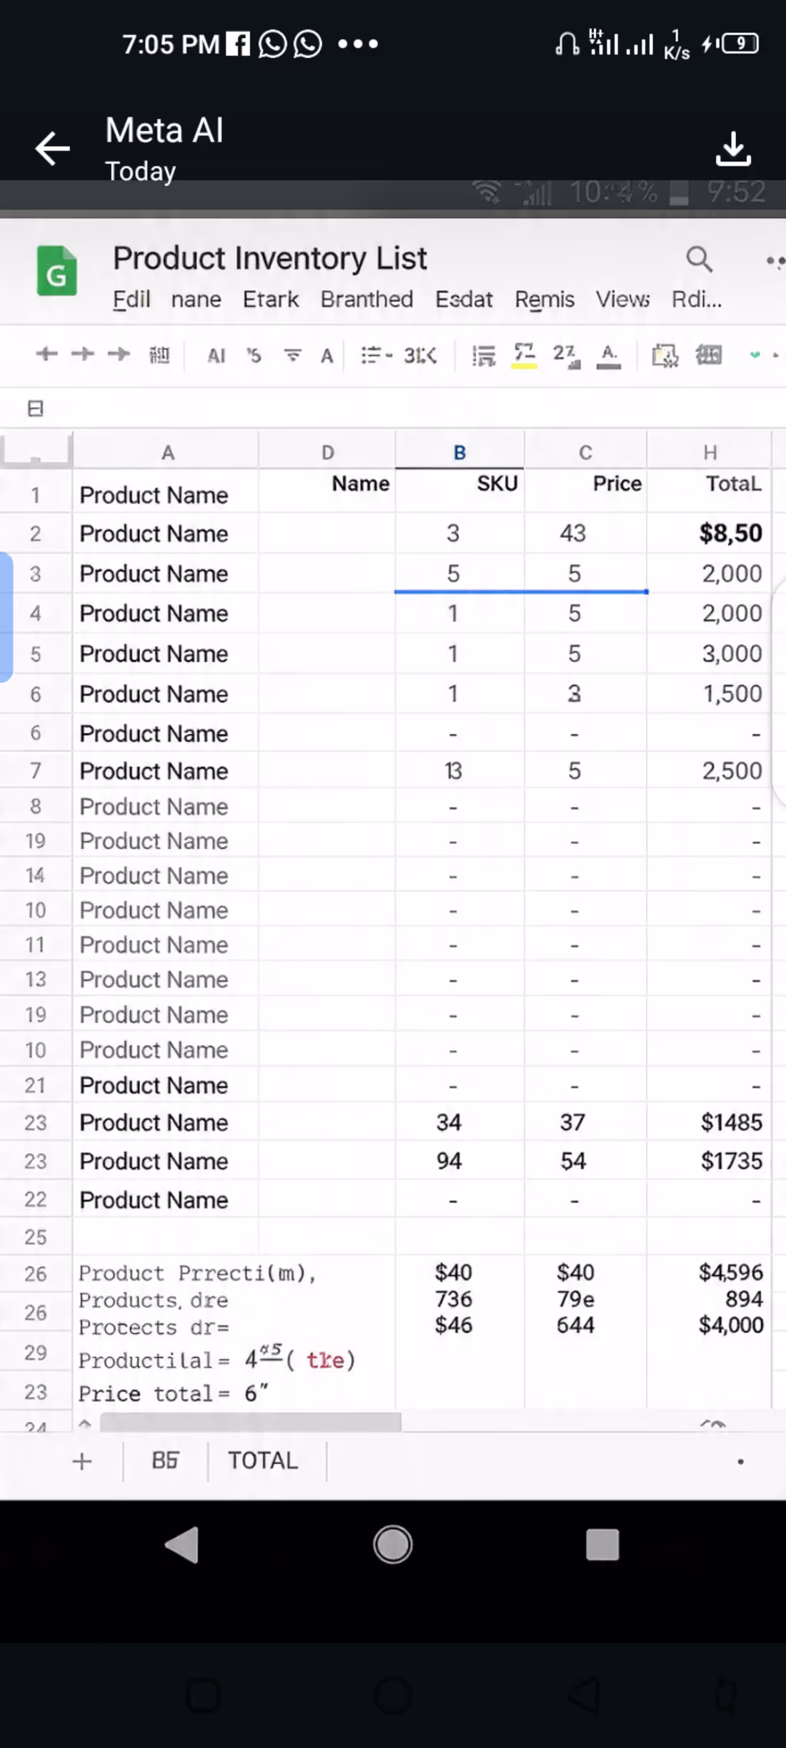Viewport: 786px width, 1748px height.
Task: Add a new sheet with plus button
Action: pos(82,1460)
